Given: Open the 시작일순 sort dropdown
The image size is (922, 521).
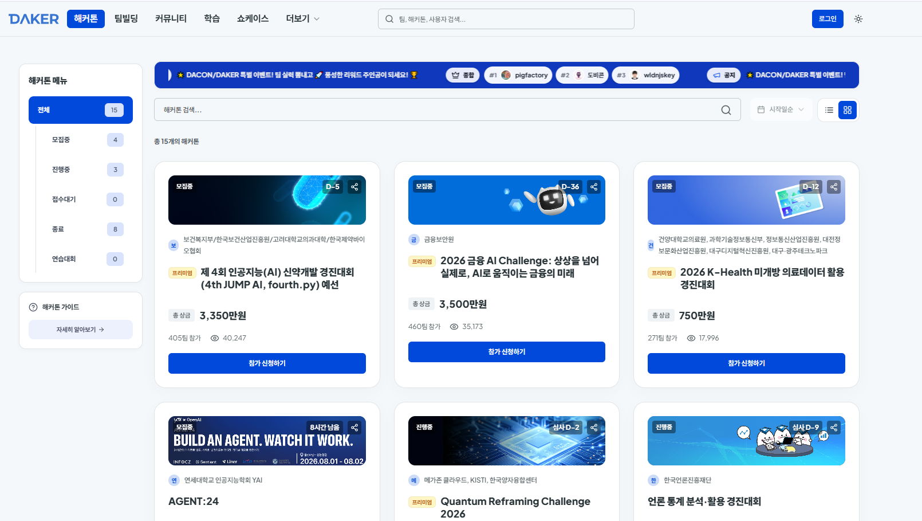Looking at the screenshot, I should click(781, 109).
